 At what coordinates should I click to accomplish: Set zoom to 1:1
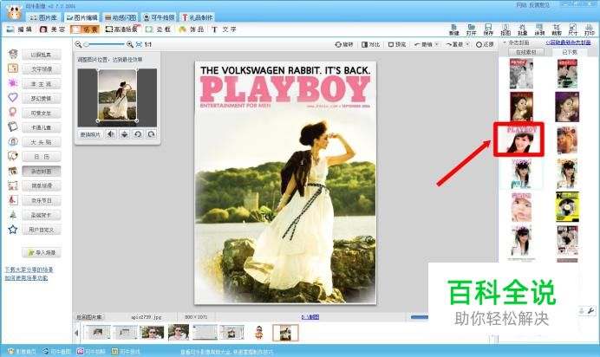click(x=148, y=44)
